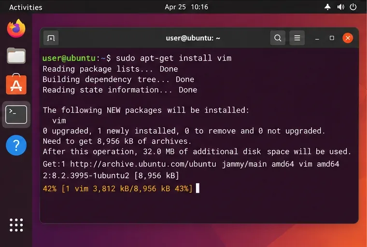Viewport: 367px width, 247px height.
Task: Click version text 2:8.2.3995-1ubuntu2
Action: pyautogui.click(x=86, y=176)
